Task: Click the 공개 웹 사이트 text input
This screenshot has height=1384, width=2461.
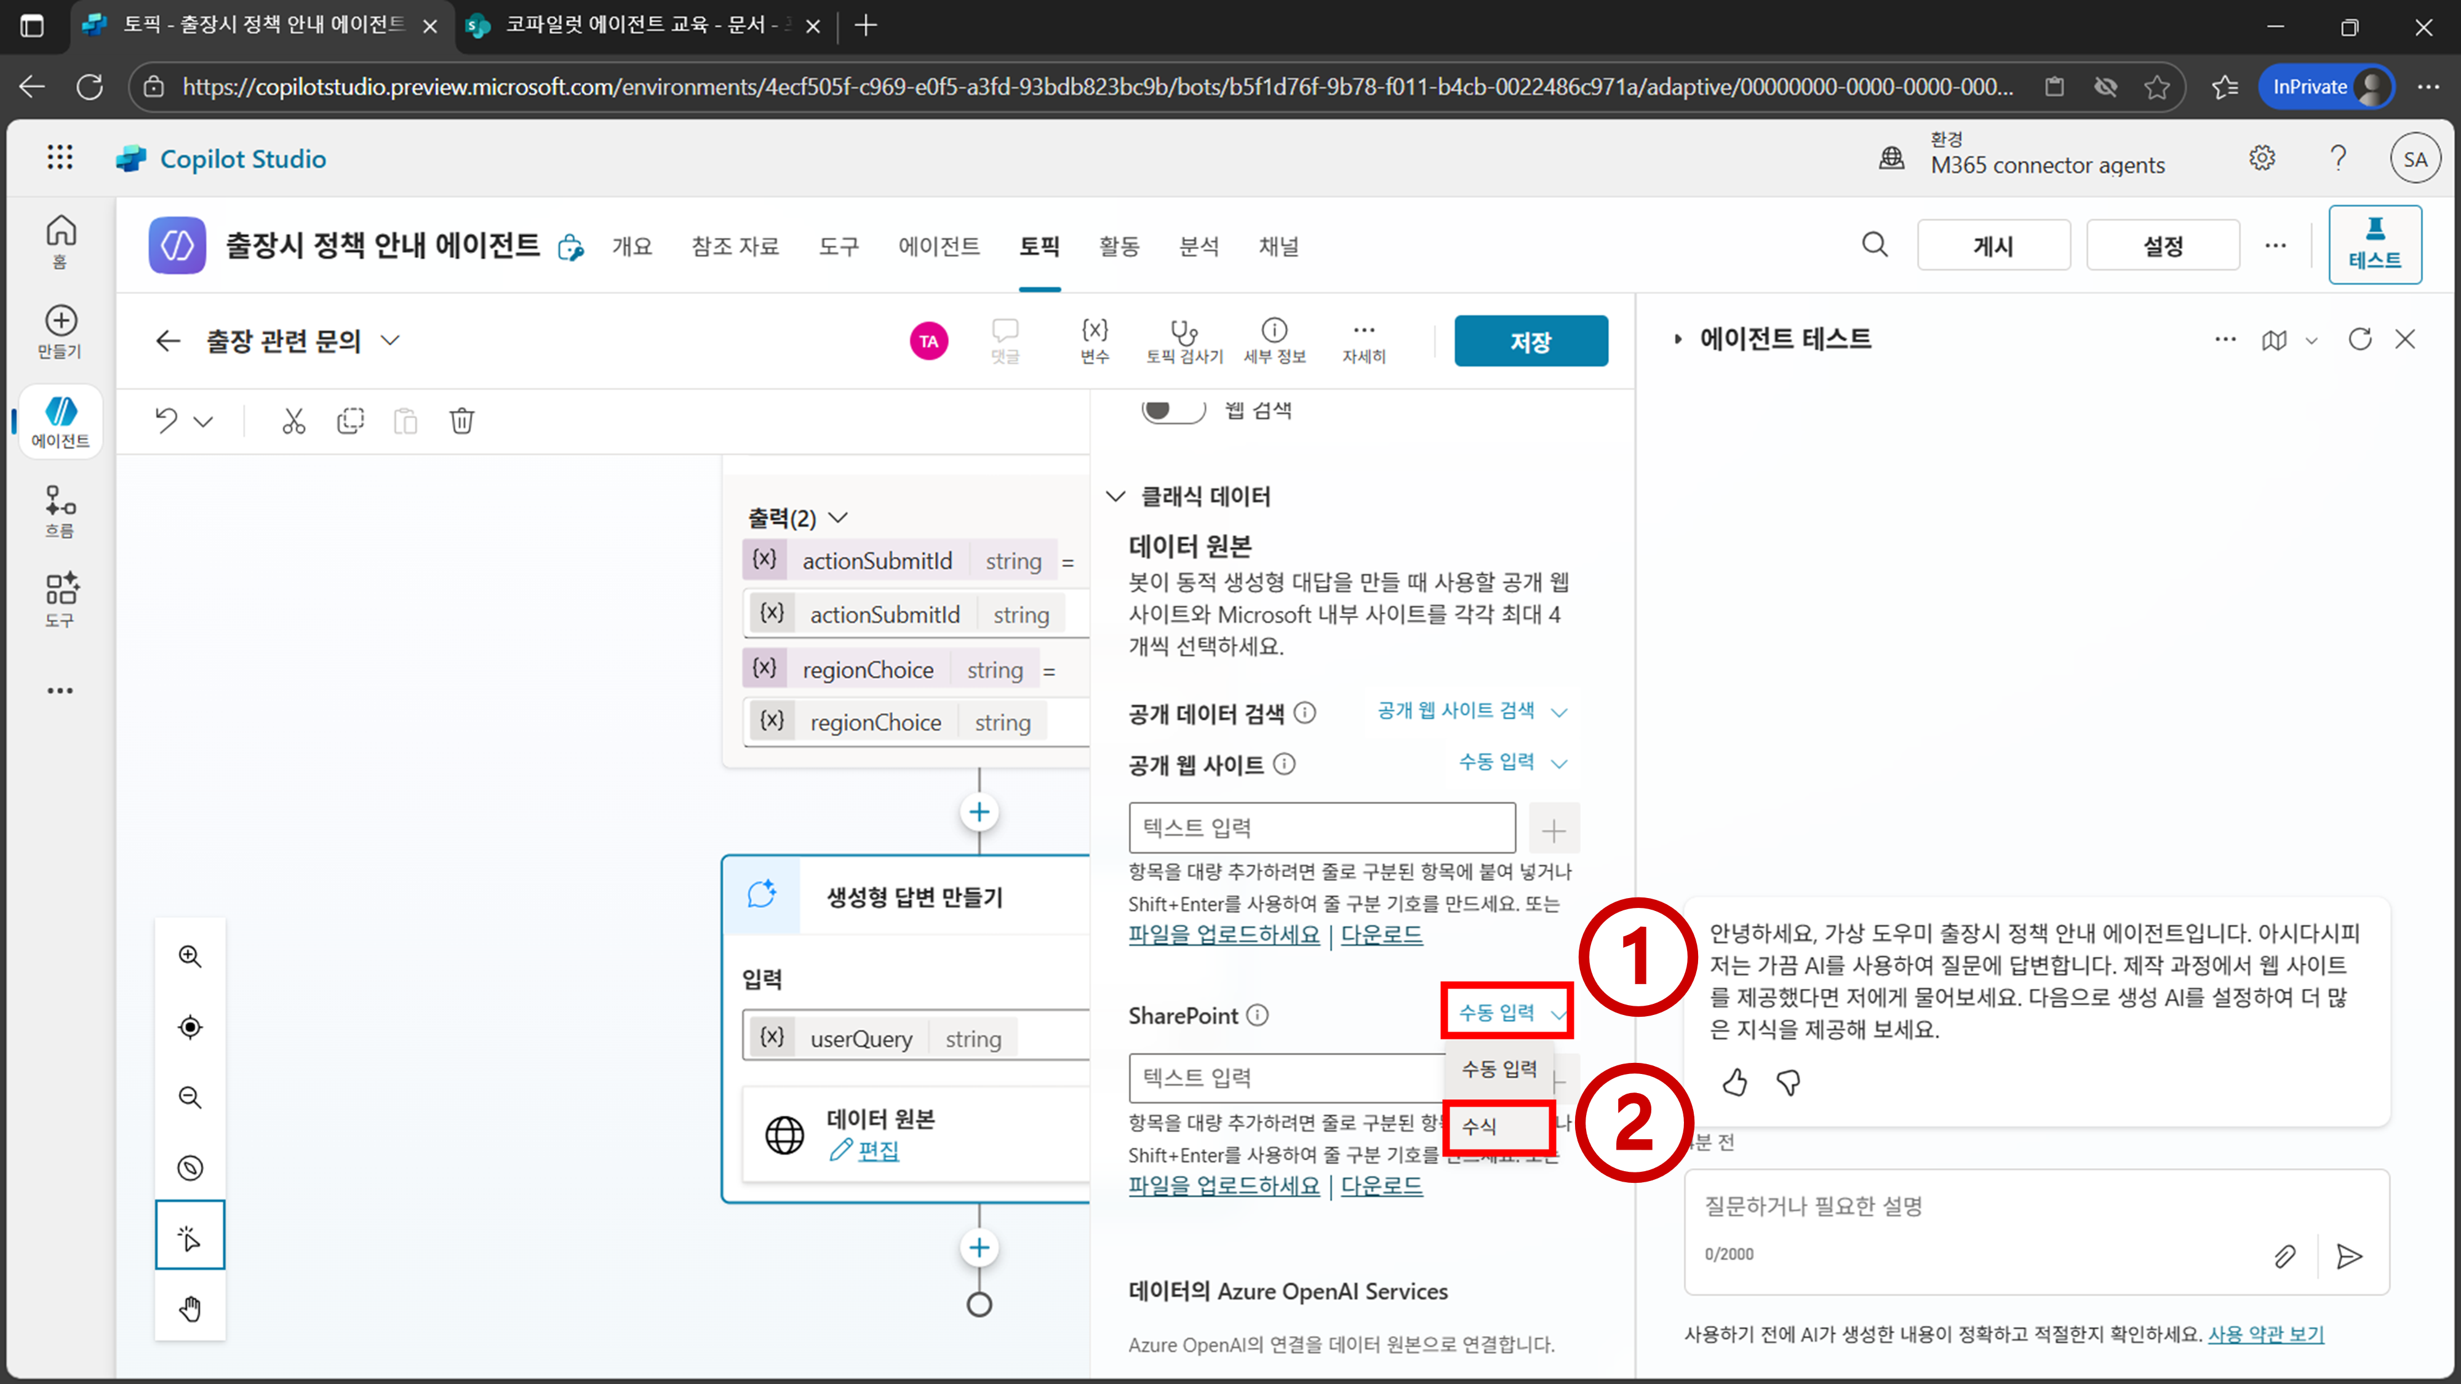Action: (x=1322, y=827)
